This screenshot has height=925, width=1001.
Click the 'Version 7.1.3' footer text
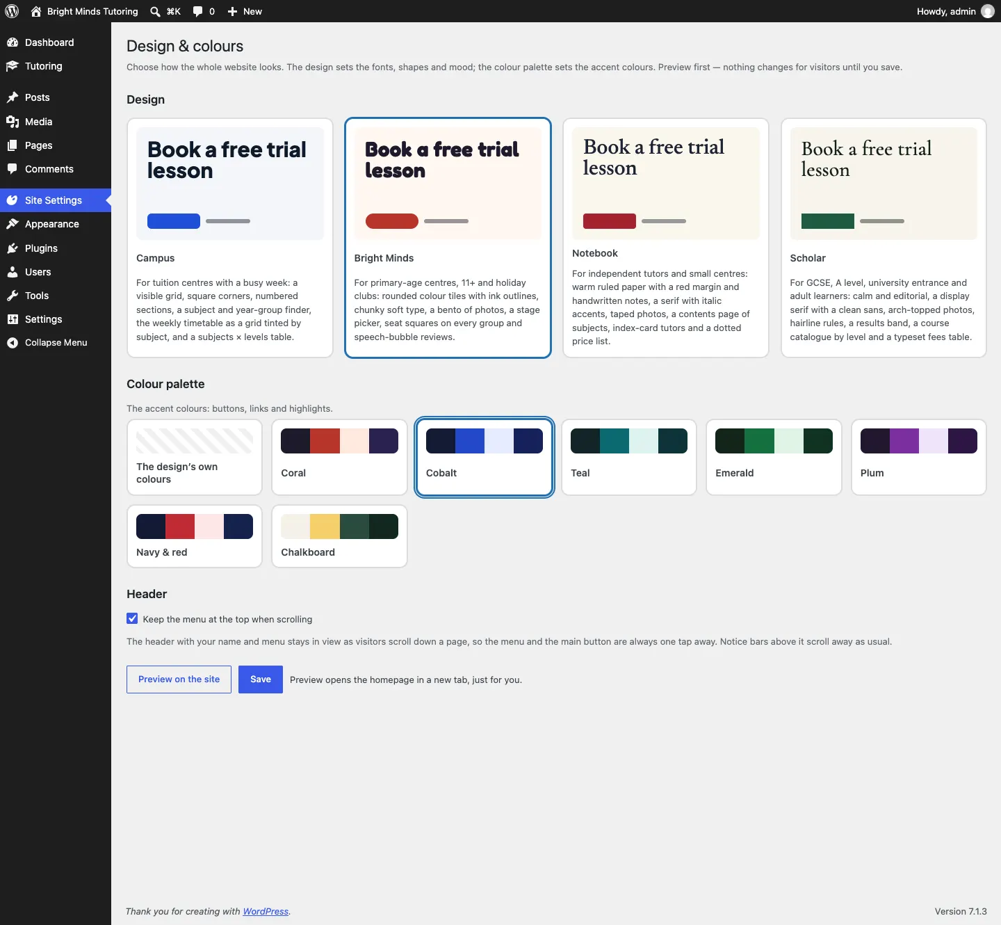(961, 911)
